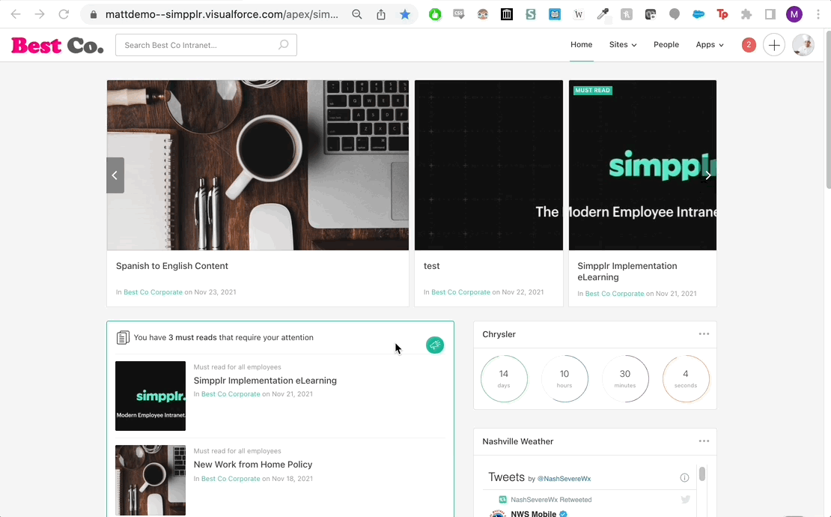Open notifications with the red 2 badge
Viewport: 831px width, 517px height.
pos(749,45)
